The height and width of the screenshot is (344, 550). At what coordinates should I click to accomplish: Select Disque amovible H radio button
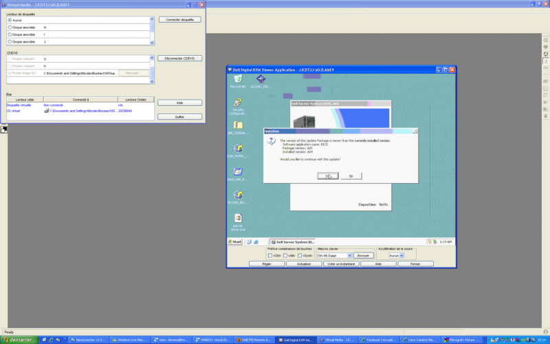pos(10,28)
